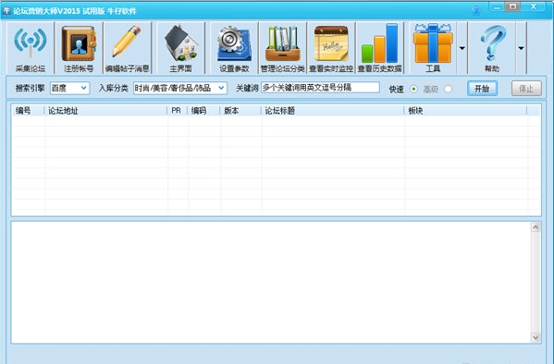Click the log panel scrollbar down arrow
Image resolution: width=554 pixels, height=364 pixels.
coord(536,337)
